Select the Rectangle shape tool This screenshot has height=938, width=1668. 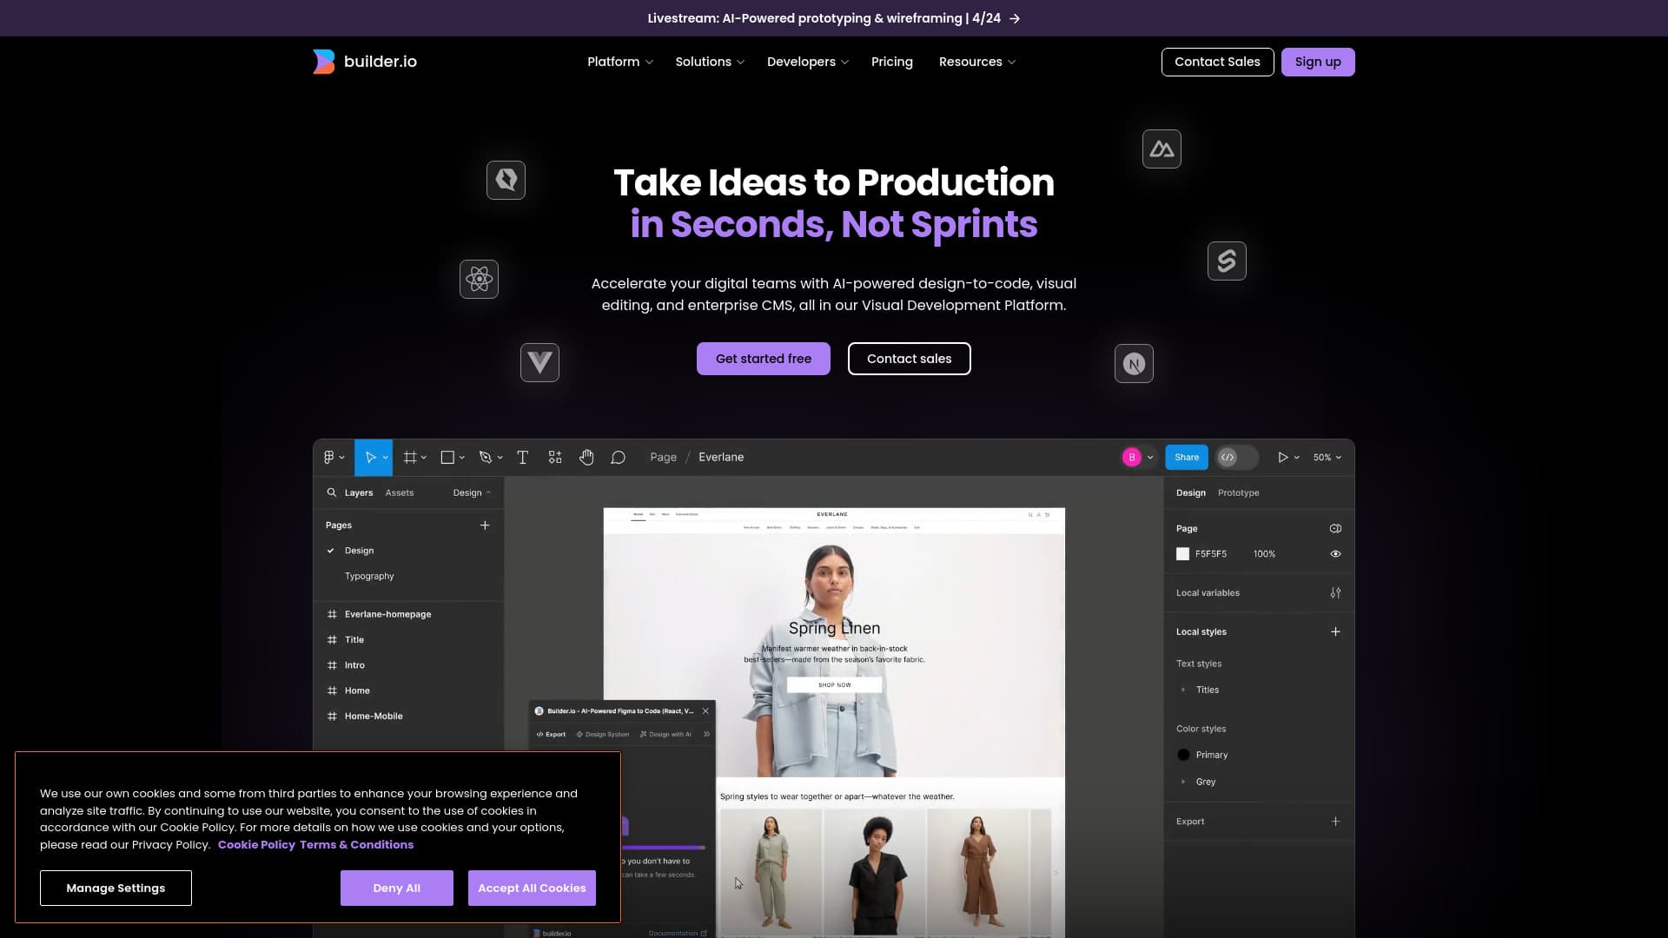447,457
